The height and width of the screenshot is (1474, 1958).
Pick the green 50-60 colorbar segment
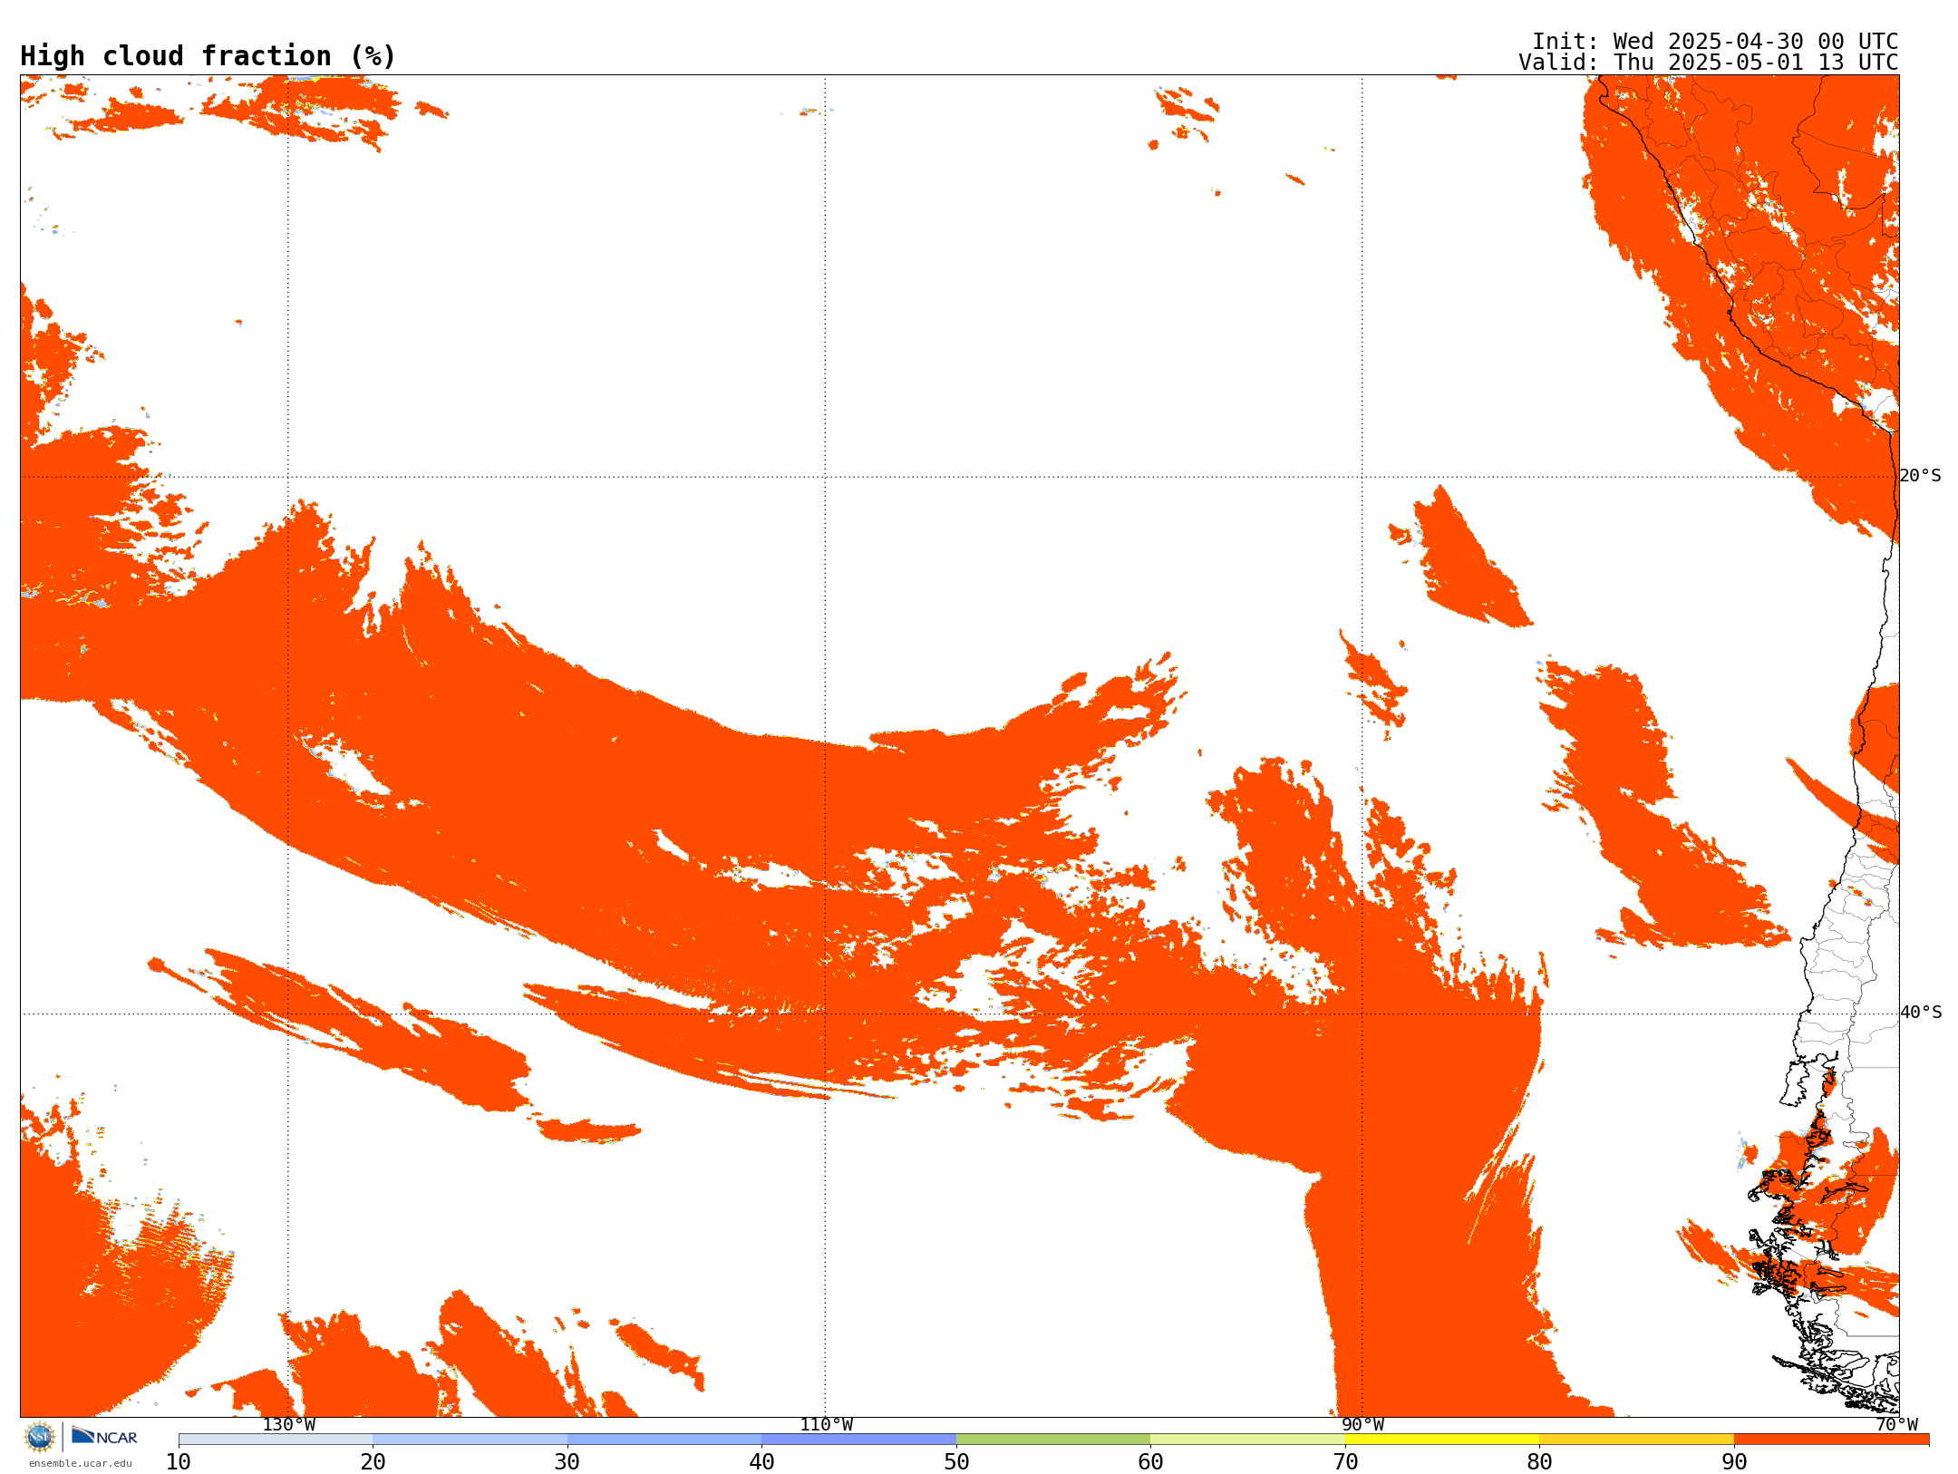coord(1053,1439)
